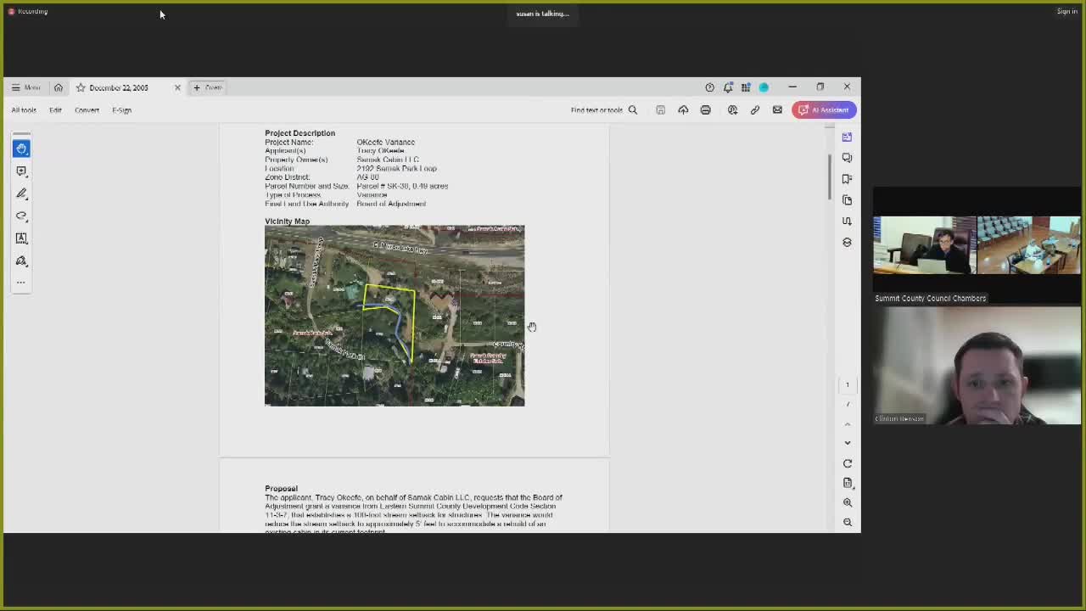
Task: Open the Comments panel on the right
Action: (847, 157)
